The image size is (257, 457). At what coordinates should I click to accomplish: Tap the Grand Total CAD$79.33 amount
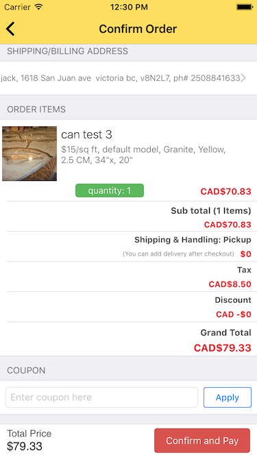222,347
